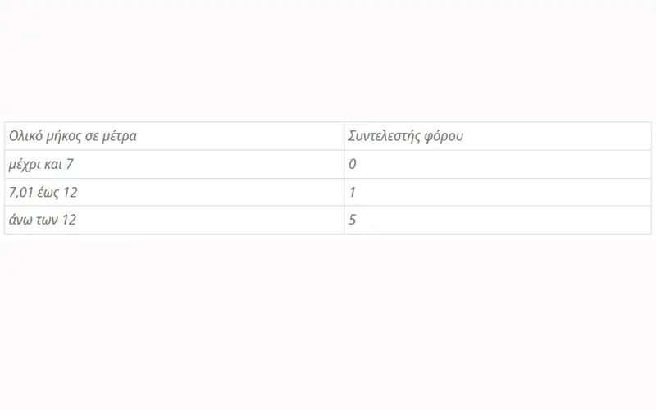Select the 'μέχρι και 7' table cell
This screenshot has width=656, height=410.
41,164
